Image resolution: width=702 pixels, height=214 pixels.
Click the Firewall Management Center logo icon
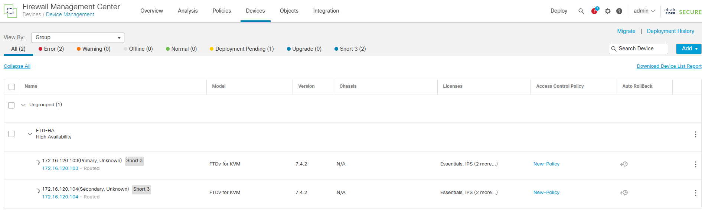coord(10,11)
